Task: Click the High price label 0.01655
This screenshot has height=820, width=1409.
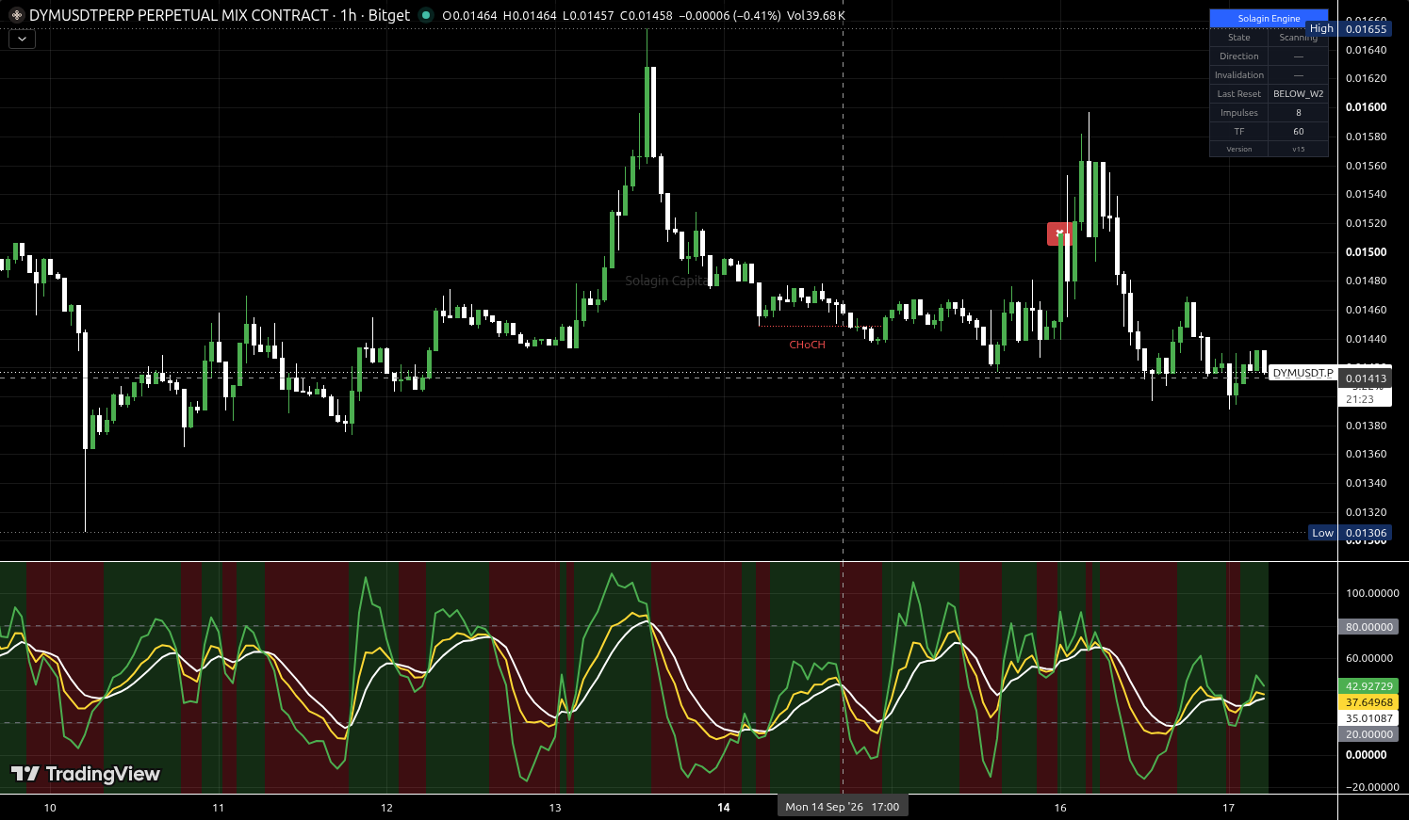Action: click(1366, 29)
